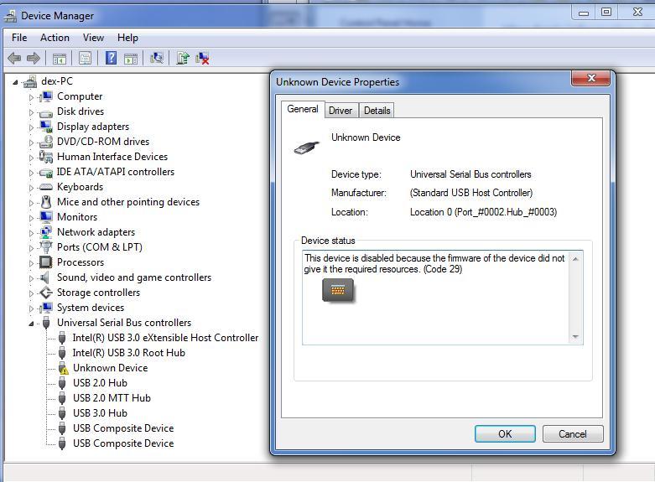Click the Disk drives icon

click(x=45, y=112)
